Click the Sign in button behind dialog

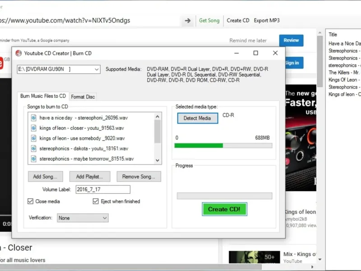294,63
